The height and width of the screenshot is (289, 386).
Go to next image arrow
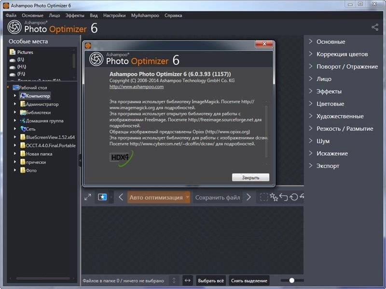click(x=248, y=197)
